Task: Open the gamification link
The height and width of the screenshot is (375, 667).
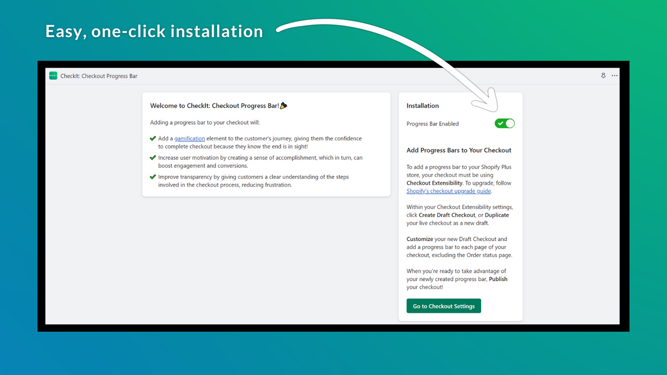Action: 190,139
